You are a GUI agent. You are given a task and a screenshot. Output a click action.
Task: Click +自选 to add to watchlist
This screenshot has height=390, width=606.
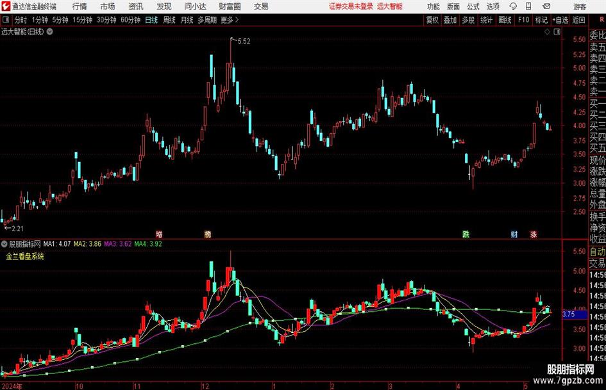pyautogui.click(x=560, y=20)
